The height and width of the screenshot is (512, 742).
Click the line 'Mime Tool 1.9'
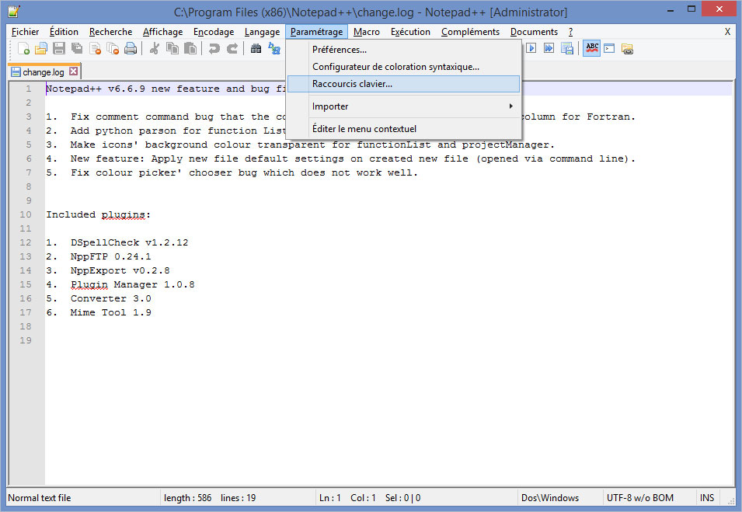(x=111, y=312)
